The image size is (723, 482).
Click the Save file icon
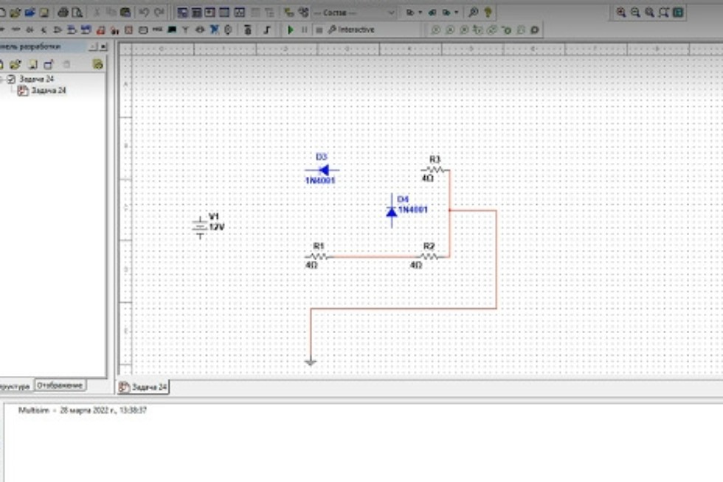point(44,13)
